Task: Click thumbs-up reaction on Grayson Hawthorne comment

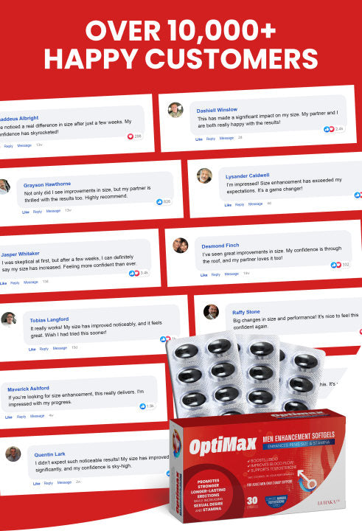Action: coord(159,202)
